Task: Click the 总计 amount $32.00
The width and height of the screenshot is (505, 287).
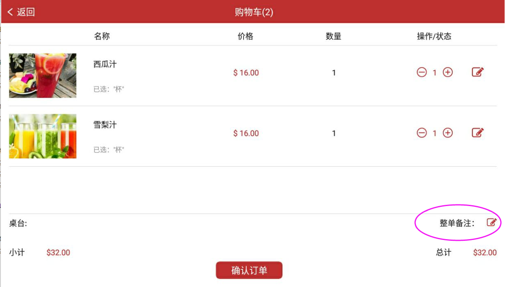Action: click(x=485, y=253)
